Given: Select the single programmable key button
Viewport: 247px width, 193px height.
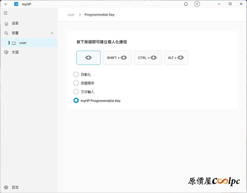Looking at the screenshot, I should 88,58.
